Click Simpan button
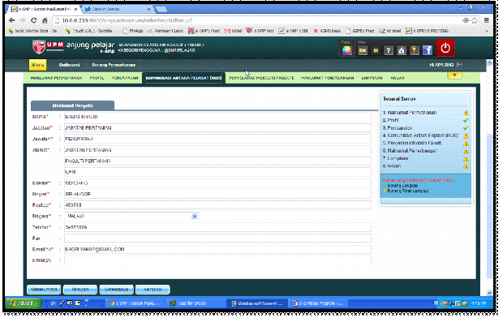 80,290
